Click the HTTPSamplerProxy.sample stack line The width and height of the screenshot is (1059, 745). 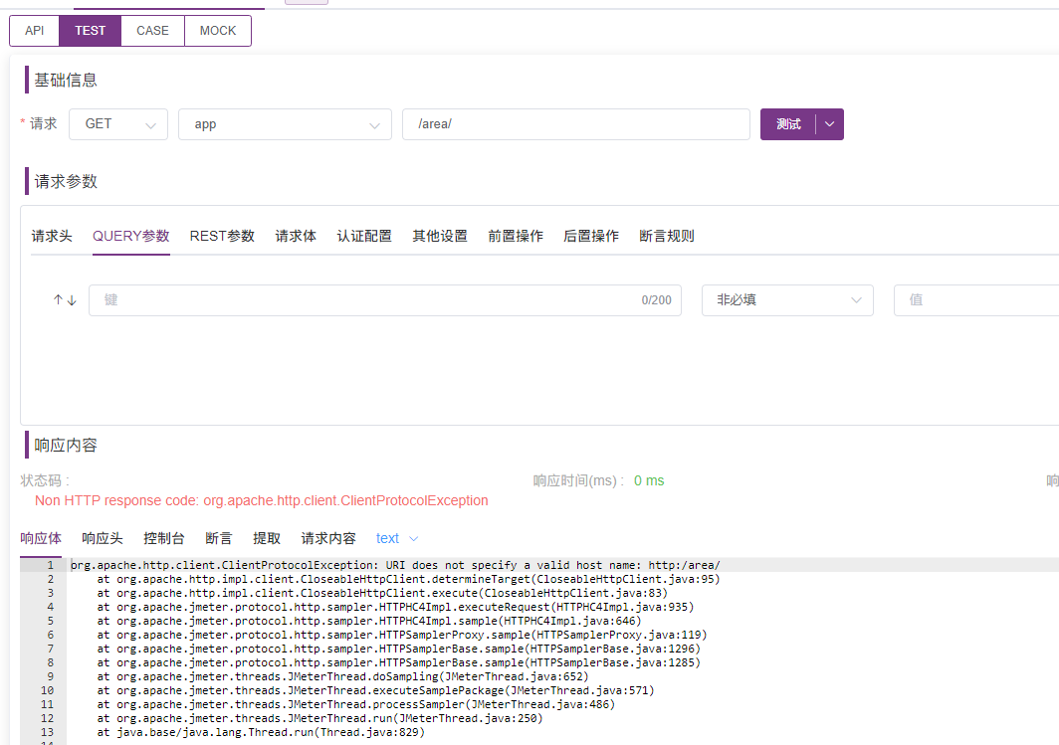pyautogui.click(x=402, y=635)
